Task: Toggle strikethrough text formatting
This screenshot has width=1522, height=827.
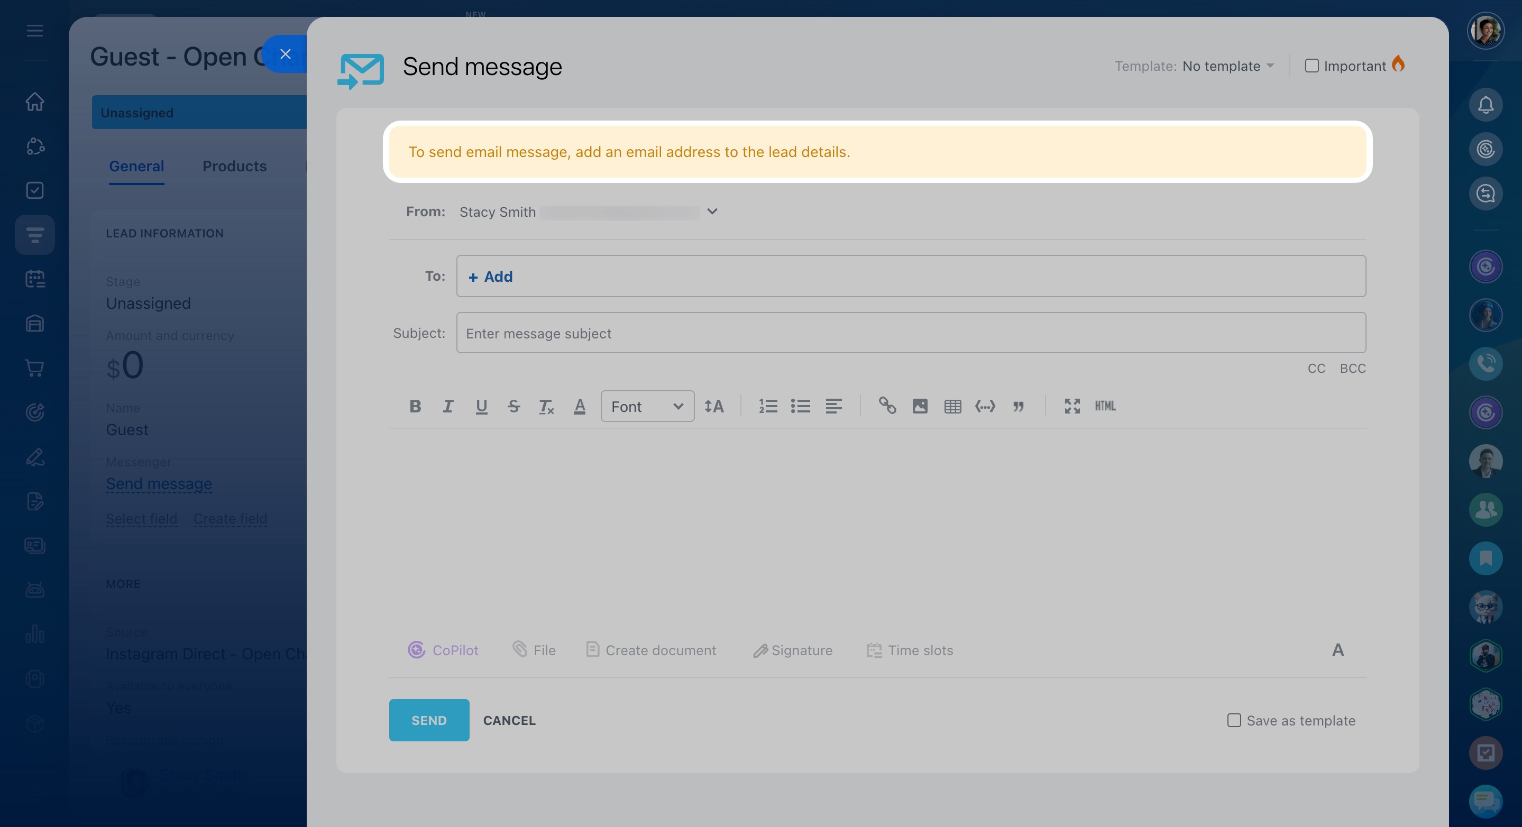Action: (x=514, y=407)
